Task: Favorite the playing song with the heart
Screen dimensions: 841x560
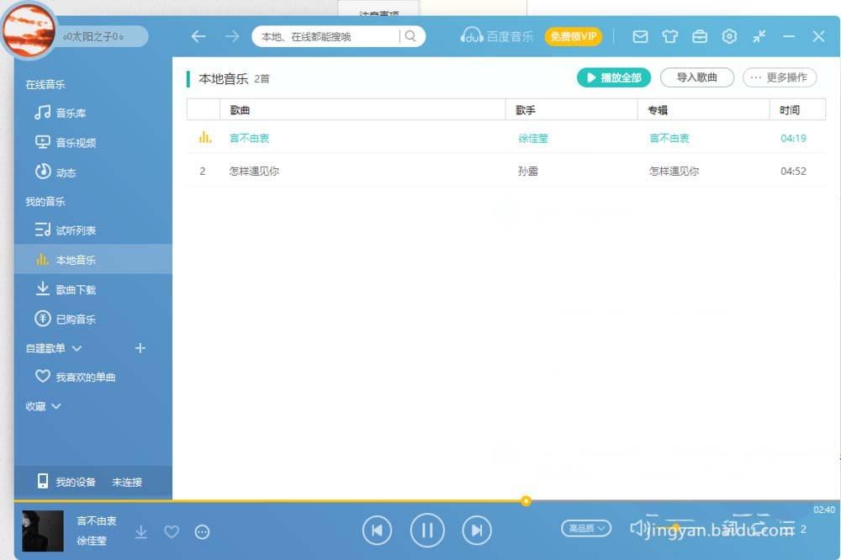Action: point(172,531)
